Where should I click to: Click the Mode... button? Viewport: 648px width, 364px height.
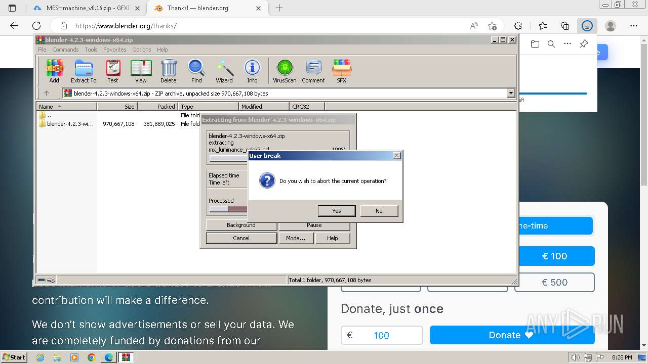[x=296, y=238]
